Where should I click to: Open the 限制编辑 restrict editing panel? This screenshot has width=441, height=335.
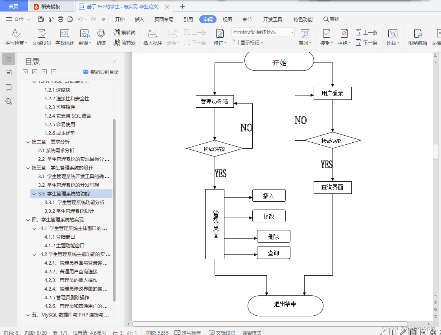(x=417, y=37)
